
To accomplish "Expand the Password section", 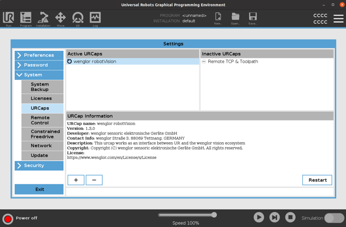I will point(39,65).
